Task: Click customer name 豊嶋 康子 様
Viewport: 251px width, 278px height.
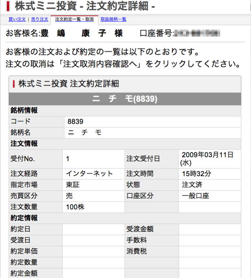Action: pyautogui.click(x=82, y=33)
